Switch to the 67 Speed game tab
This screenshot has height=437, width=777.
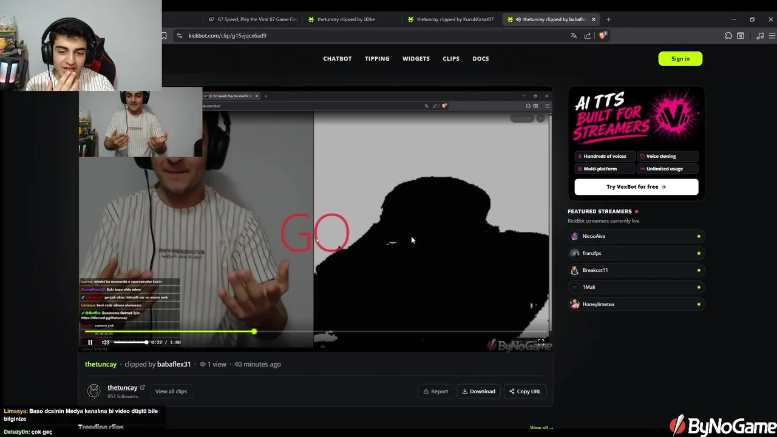point(253,19)
